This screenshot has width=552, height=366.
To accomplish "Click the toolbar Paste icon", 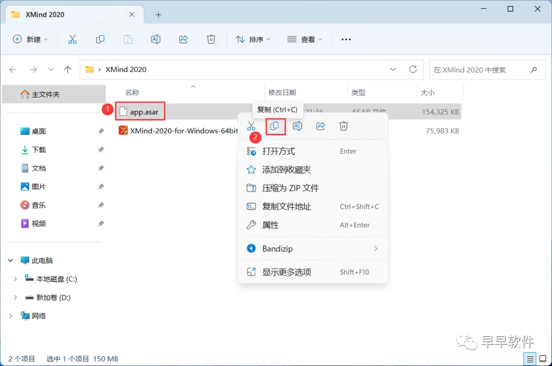I will [x=128, y=39].
